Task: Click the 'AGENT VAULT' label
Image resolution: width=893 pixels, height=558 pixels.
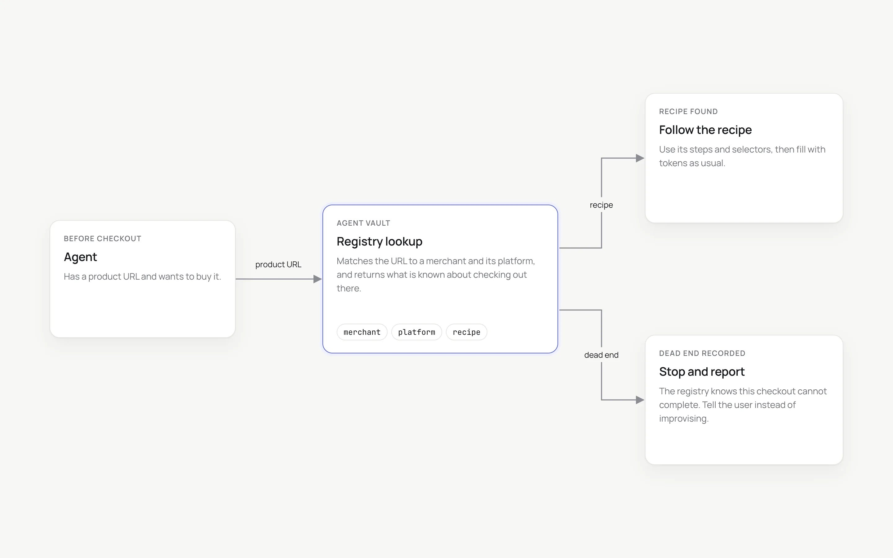Action: (363, 223)
